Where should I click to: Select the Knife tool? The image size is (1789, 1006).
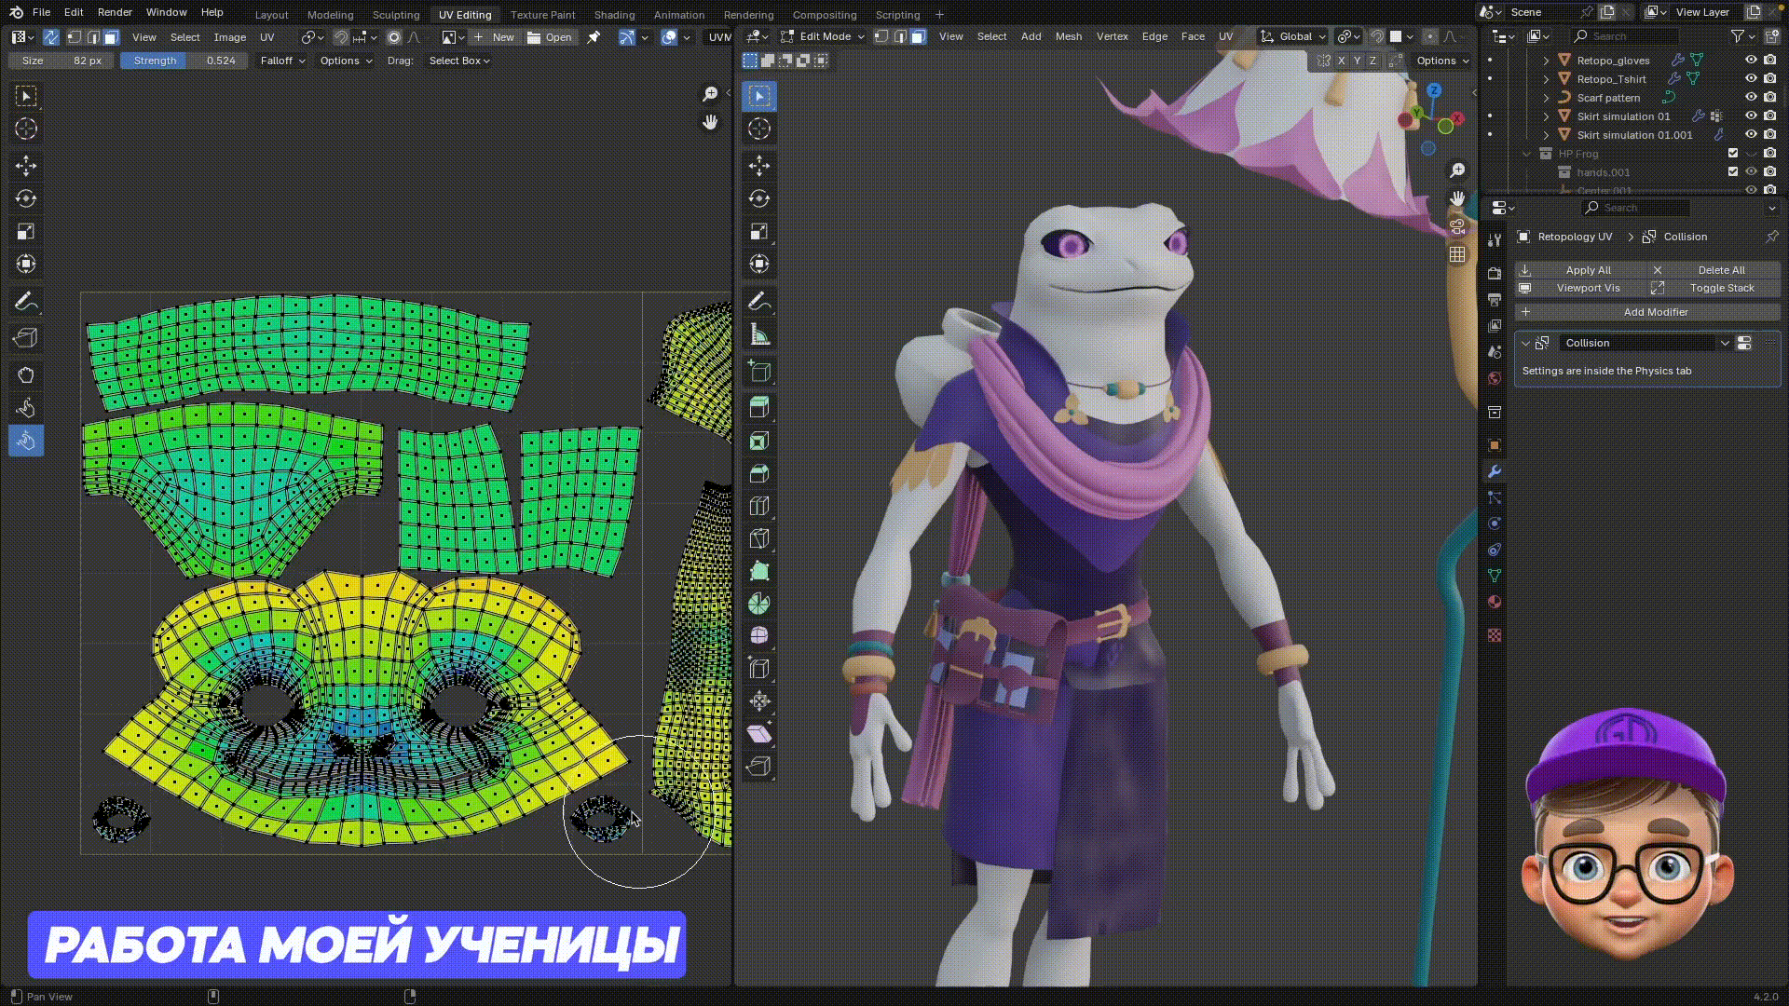point(759,538)
